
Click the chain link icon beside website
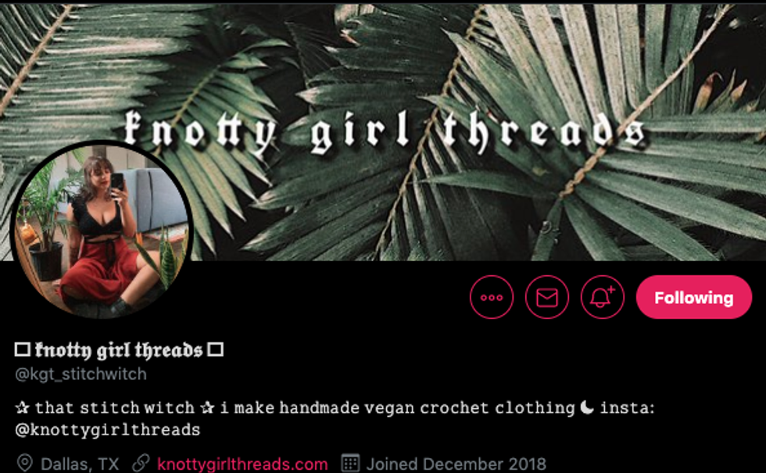(x=141, y=463)
